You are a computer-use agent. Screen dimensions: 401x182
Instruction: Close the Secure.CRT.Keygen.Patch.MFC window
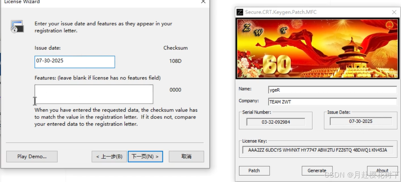coord(394,12)
